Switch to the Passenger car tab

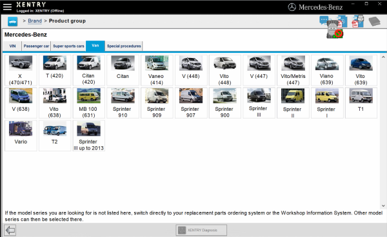(x=36, y=46)
